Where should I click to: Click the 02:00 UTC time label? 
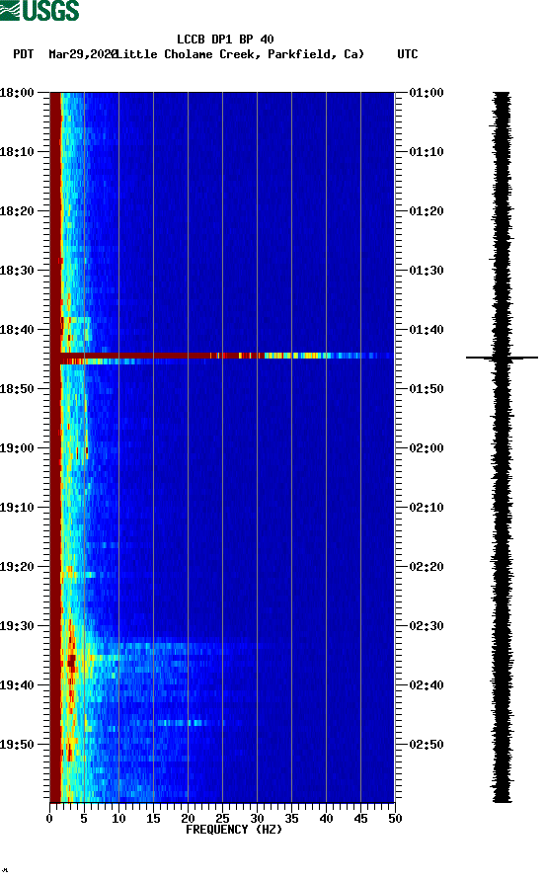427,448
